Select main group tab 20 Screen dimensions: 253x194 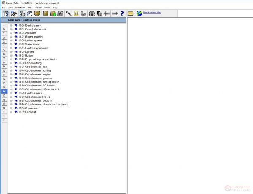pyautogui.click(x=4, y=108)
